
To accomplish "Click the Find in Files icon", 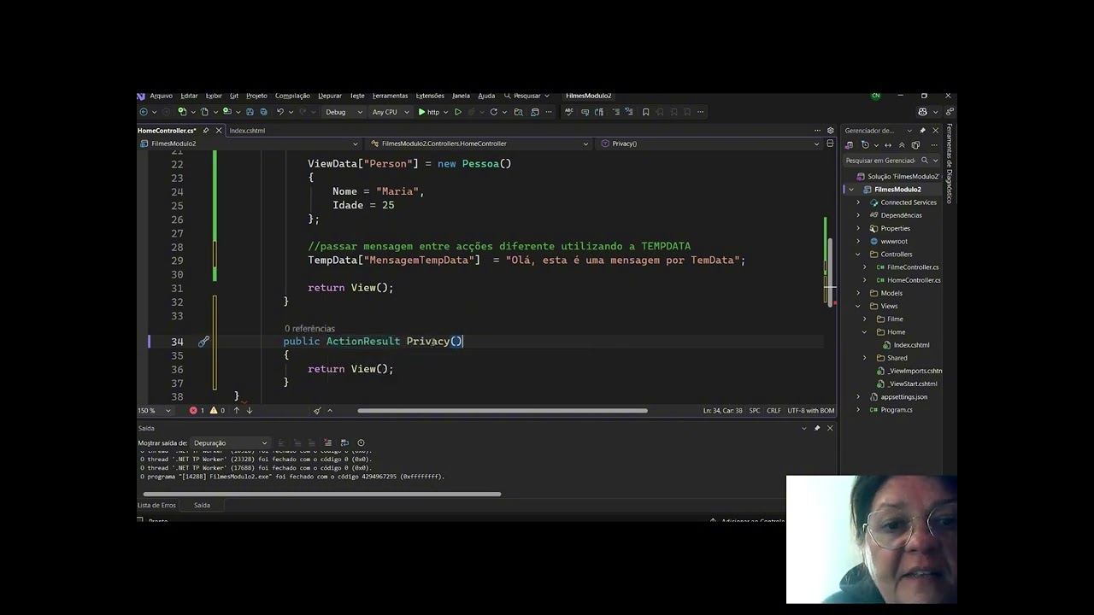I will tap(519, 112).
